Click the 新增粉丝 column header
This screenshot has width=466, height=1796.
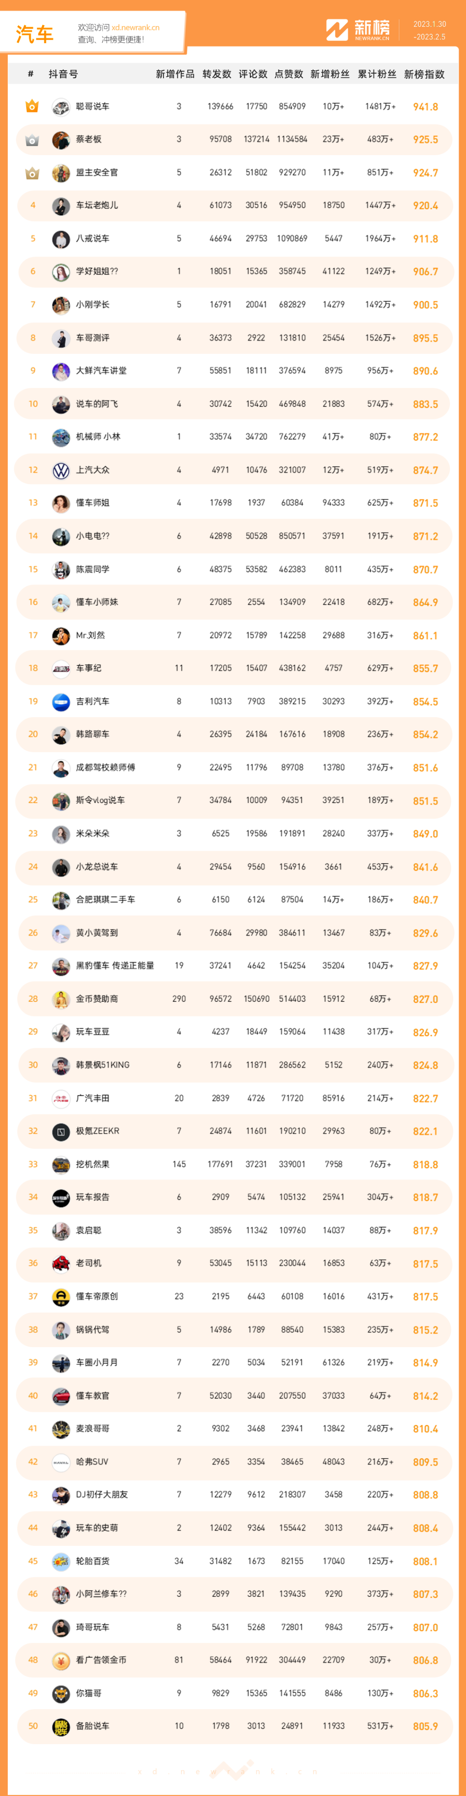click(330, 74)
